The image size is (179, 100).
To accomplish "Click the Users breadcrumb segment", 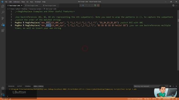I will pyautogui.click(x=12, y=9).
